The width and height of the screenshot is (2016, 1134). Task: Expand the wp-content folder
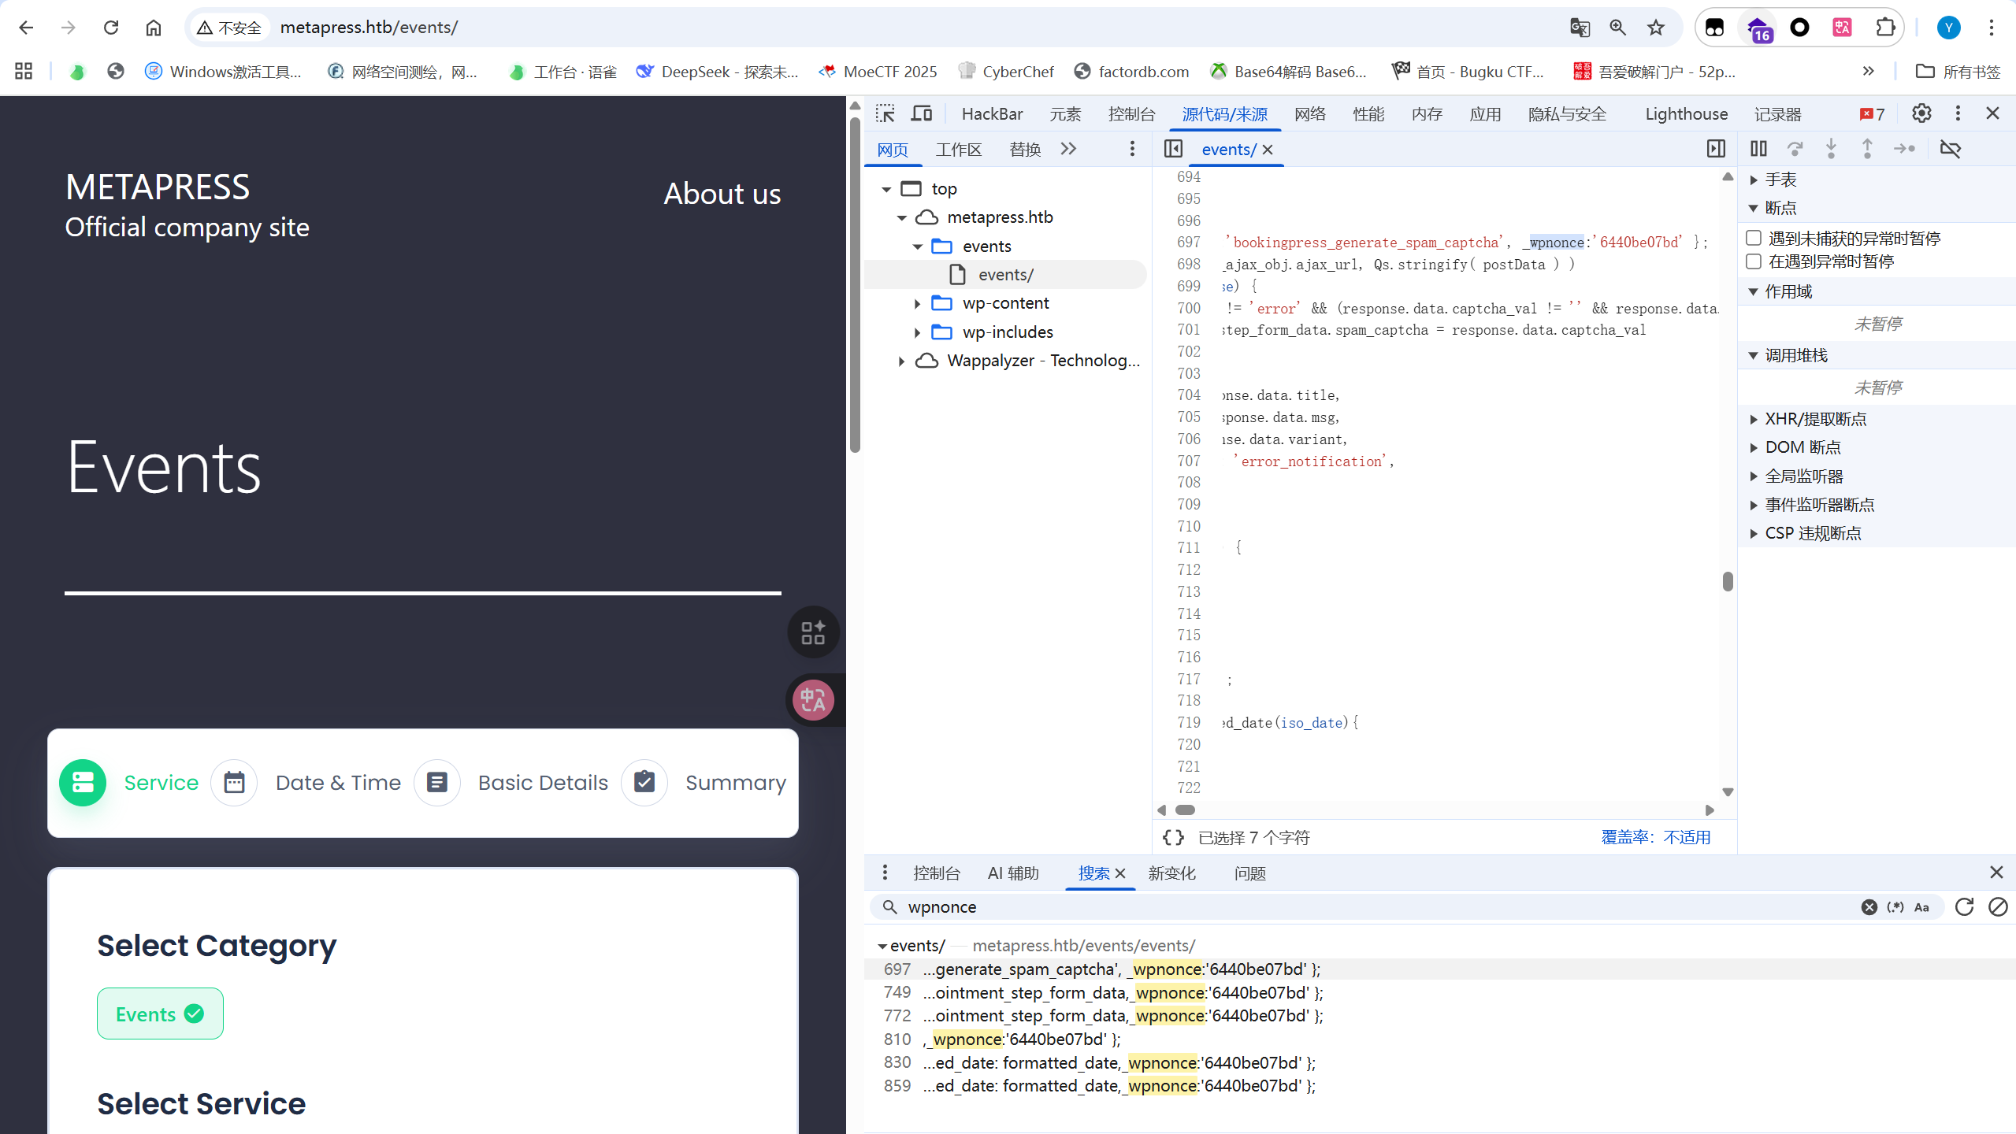point(917,303)
